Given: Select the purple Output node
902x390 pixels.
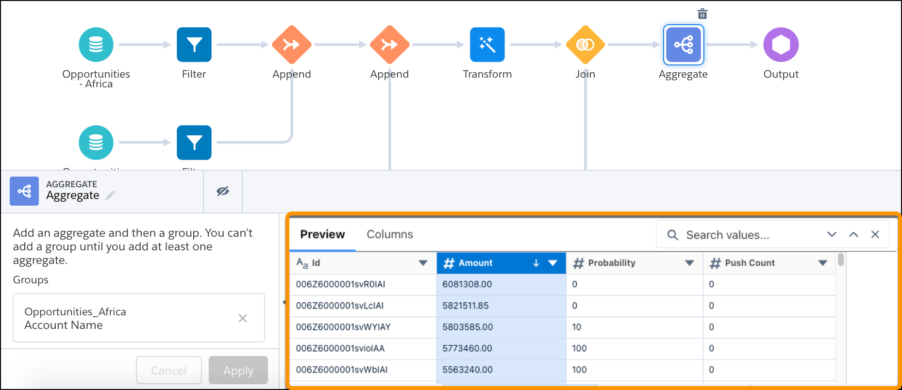Looking at the screenshot, I should pos(781,45).
